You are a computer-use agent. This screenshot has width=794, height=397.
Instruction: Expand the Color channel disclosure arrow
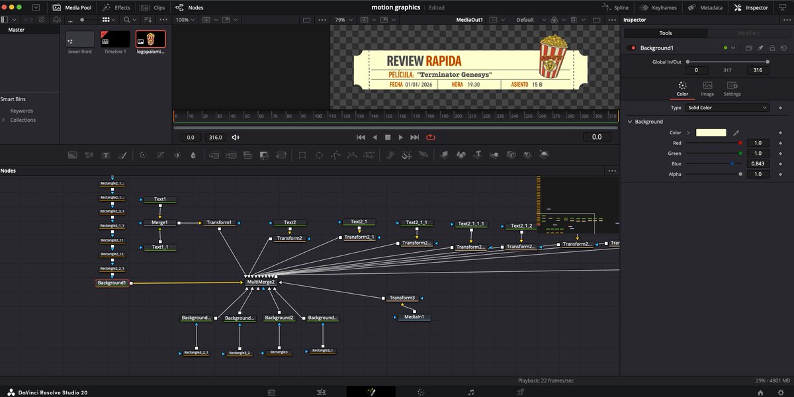coord(688,133)
